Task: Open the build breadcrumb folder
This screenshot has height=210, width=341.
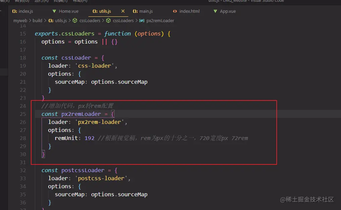Action: (38, 20)
